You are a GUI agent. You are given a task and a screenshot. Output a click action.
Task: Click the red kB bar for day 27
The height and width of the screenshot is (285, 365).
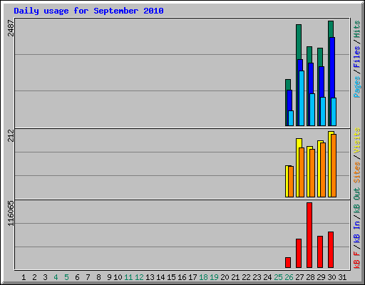pyautogui.click(x=299, y=254)
